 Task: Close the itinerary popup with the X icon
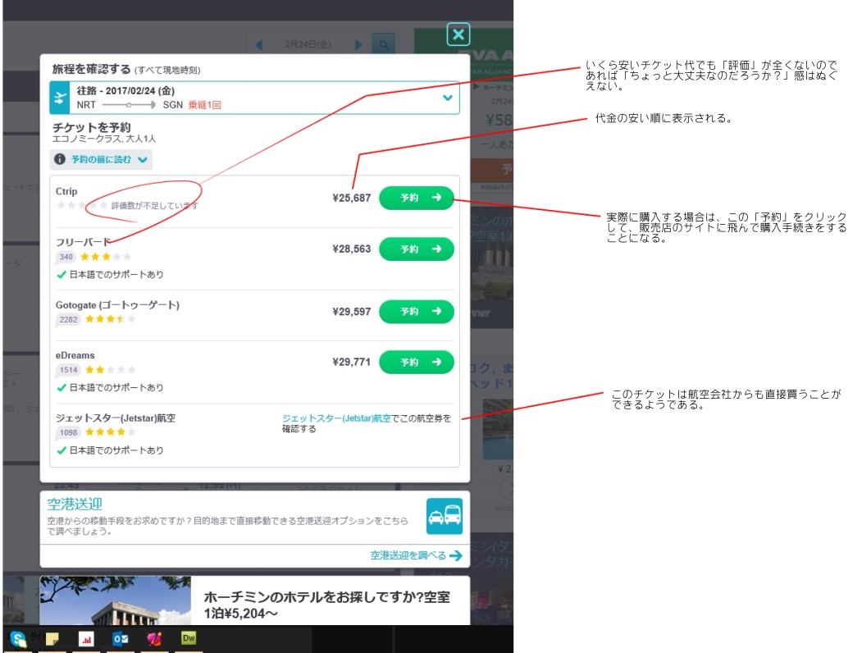(x=458, y=34)
